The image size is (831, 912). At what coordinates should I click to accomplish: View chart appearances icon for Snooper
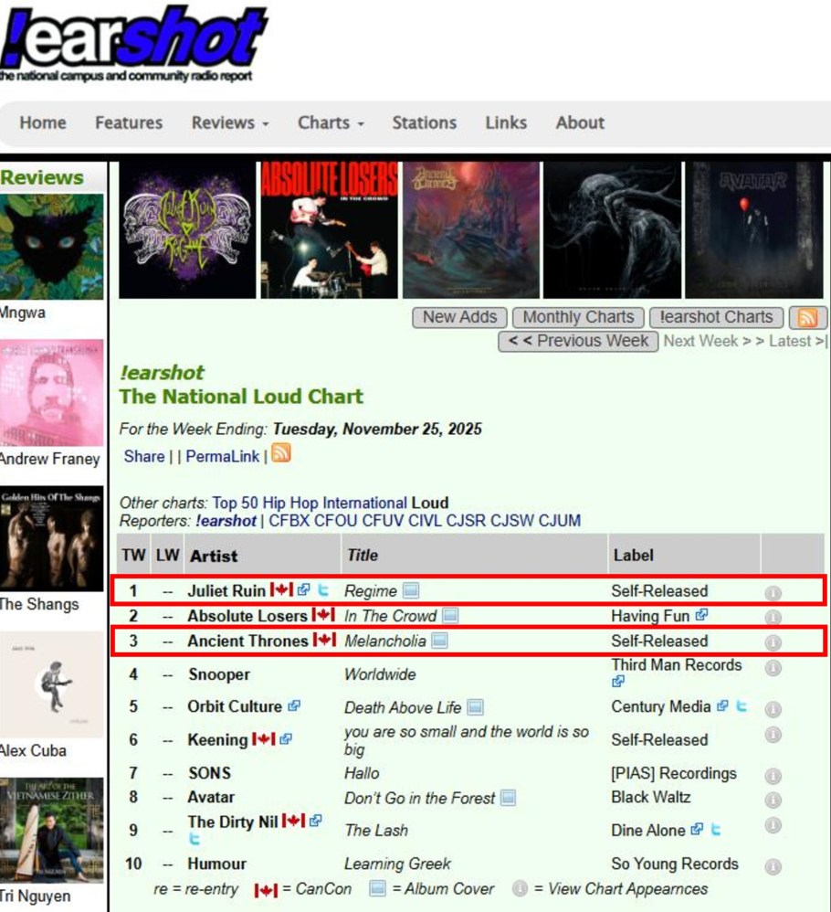click(773, 668)
